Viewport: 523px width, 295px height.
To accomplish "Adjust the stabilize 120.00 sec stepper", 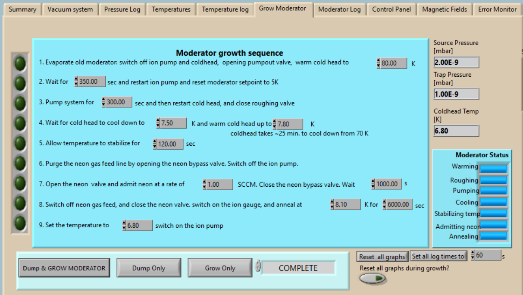I will 155,144.
